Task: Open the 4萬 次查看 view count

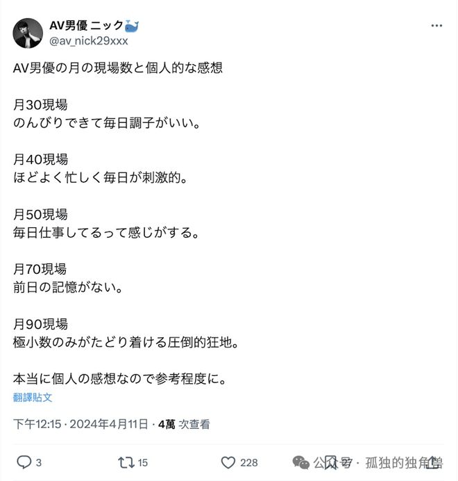Action: click(x=184, y=424)
